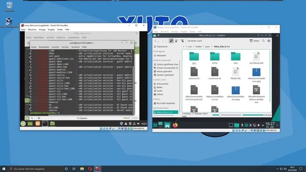This screenshot has height=172, width=306.
Task: Click the terminal icon in Mint taskbar
Action: (x=45, y=123)
